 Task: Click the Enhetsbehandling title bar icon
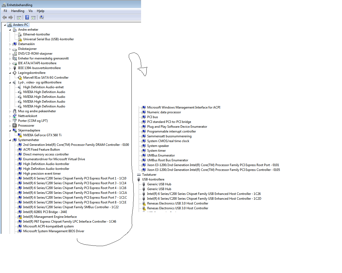pos(4,5)
